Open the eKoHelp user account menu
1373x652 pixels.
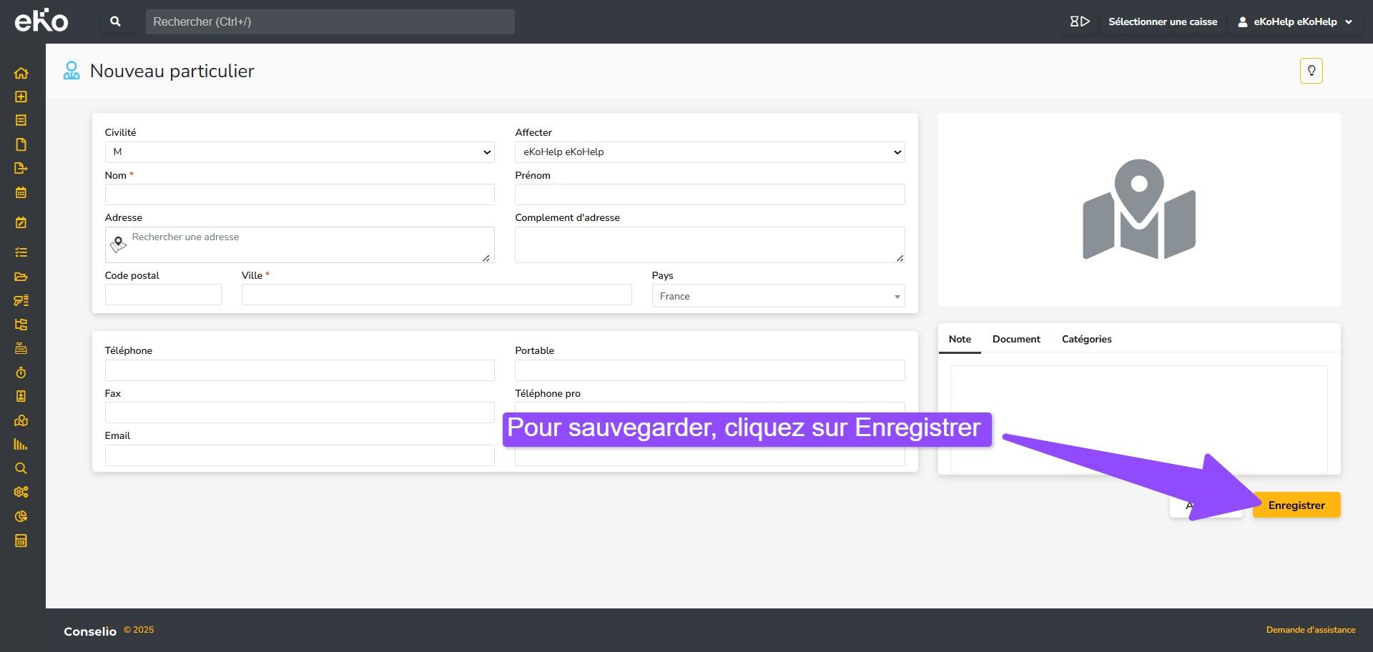[x=1295, y=21]
